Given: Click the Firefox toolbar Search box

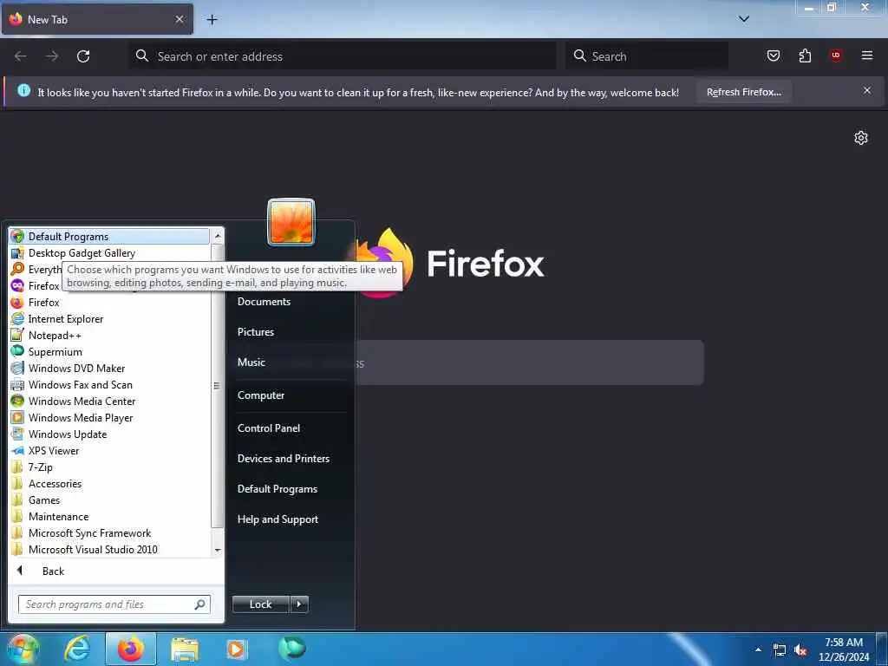Looking at the screenshot, I should [x=647, y=56].
